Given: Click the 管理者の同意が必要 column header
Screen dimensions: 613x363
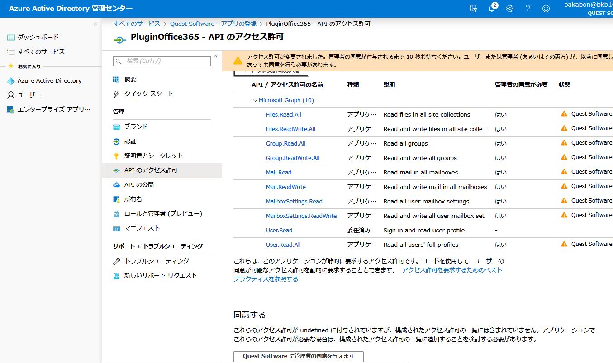Looking at the screenshot, I should click(x=521, y=85).
